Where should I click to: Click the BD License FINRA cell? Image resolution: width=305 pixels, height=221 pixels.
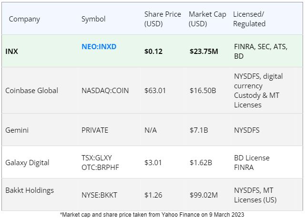[252, 162]
